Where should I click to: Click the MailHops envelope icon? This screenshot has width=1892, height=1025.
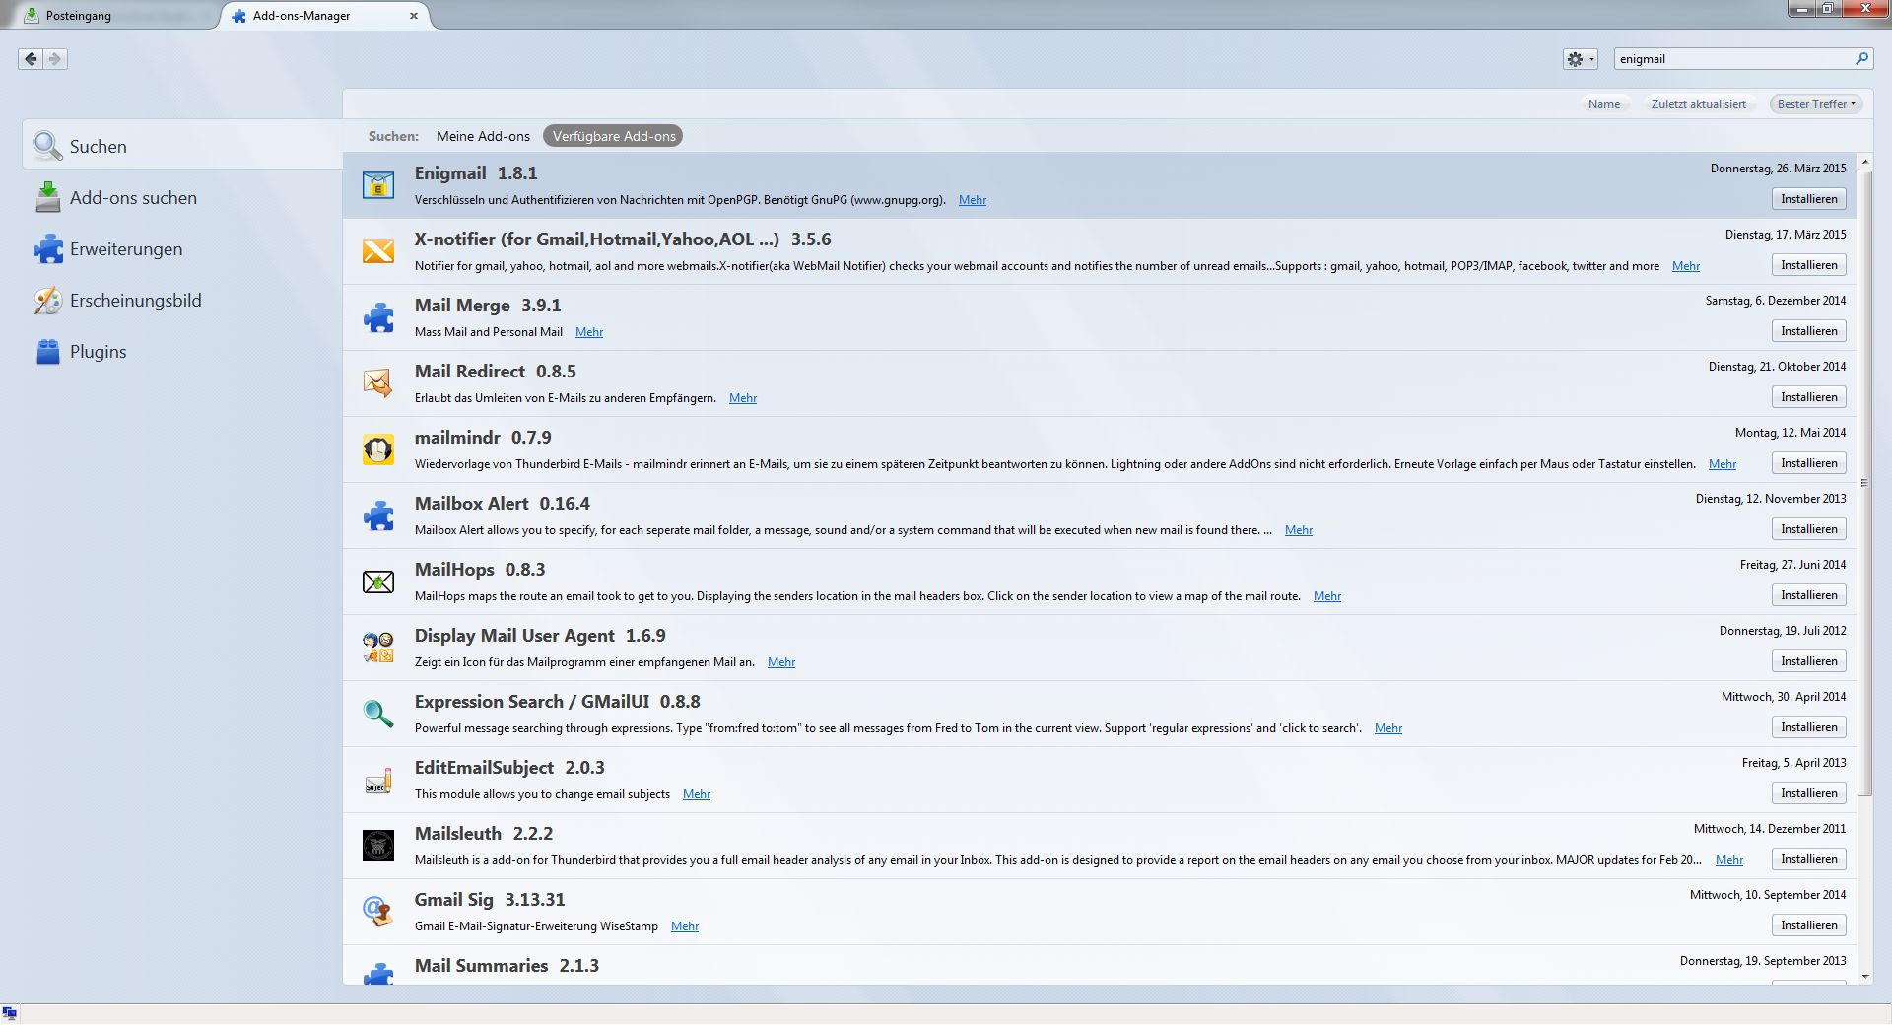(378, 582)
